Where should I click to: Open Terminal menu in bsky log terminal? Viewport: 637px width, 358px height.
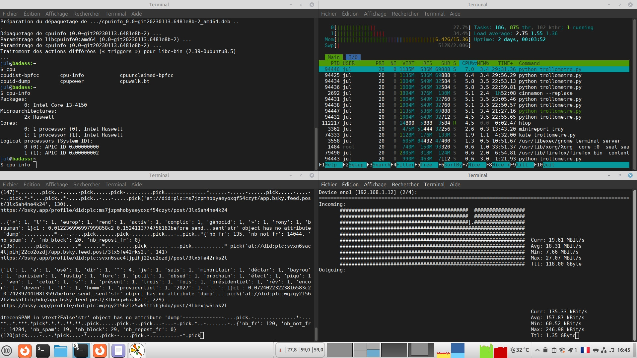[115, 184]
